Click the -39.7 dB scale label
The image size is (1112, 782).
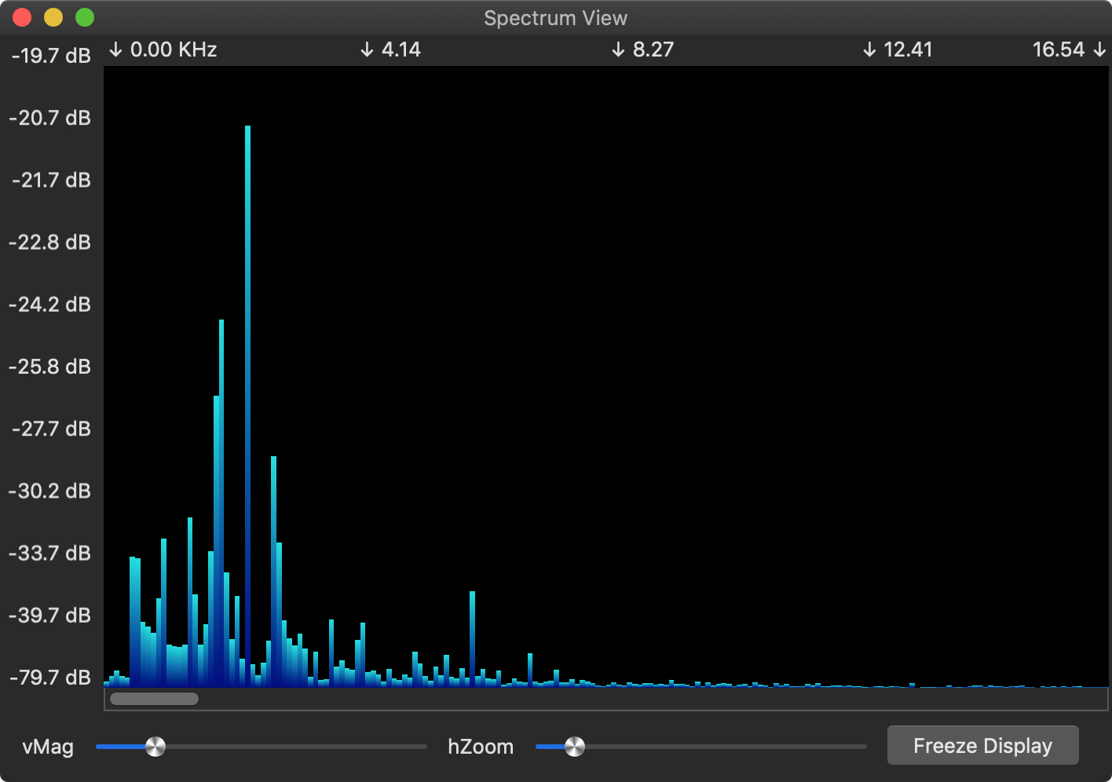coord(49,615)
